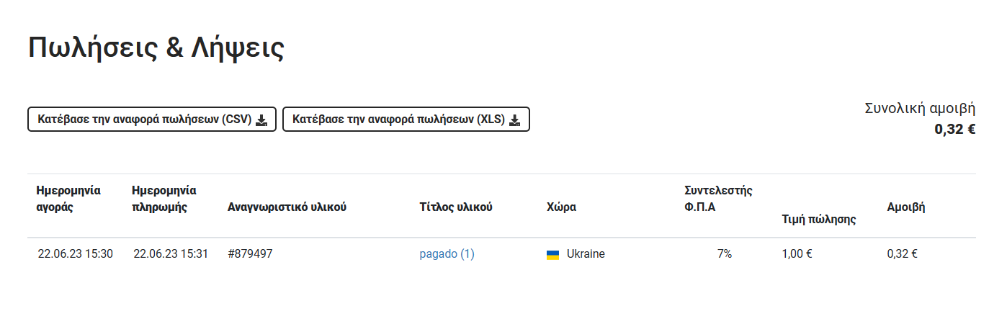Click the payment date 22.06.23 15:31
1007x324 pixels.
click(x=171, y=253)
